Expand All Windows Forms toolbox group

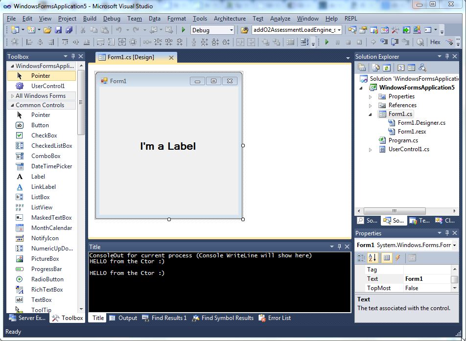(x=12, y=96)
